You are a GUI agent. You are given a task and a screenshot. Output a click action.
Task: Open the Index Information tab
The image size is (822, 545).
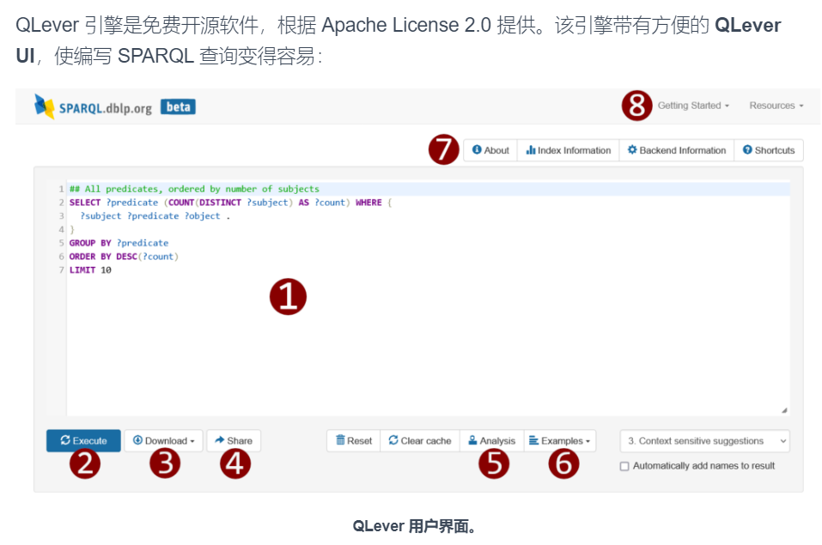pyautogui.click(x=569, y=150)
